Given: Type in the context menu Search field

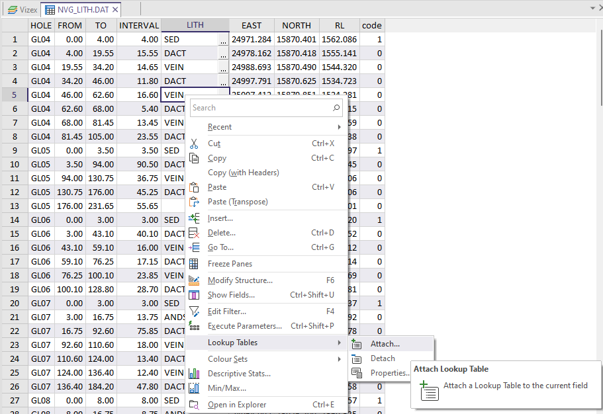Looking at the screenshot, I should (x=260, y=108).
